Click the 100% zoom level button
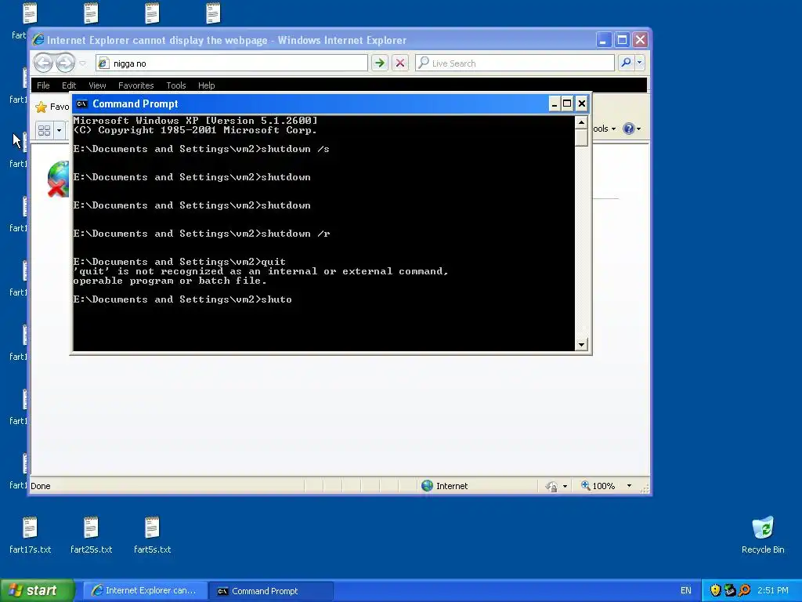The width and height of the screenshot is (802, 602). [x=598, y=486]
